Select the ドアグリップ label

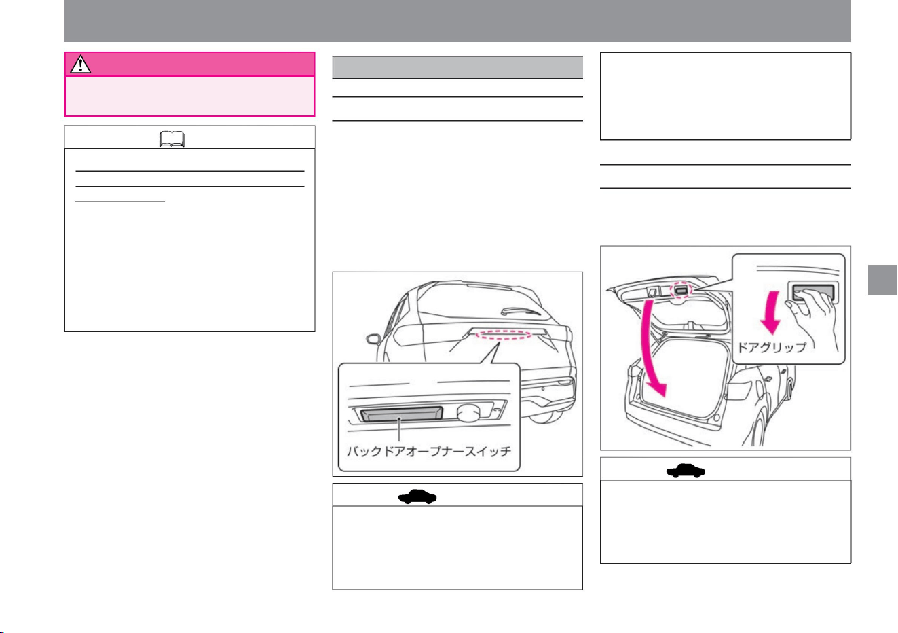pyautogui.click(x=772, y=347)
